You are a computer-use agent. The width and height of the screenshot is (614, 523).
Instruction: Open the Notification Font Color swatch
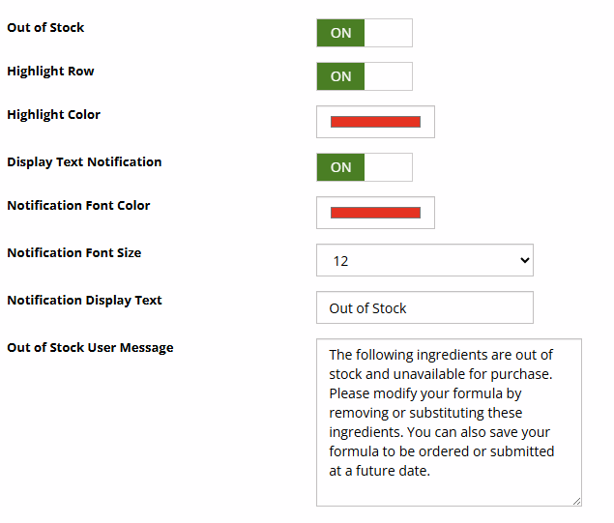click(x=375, y=213)
